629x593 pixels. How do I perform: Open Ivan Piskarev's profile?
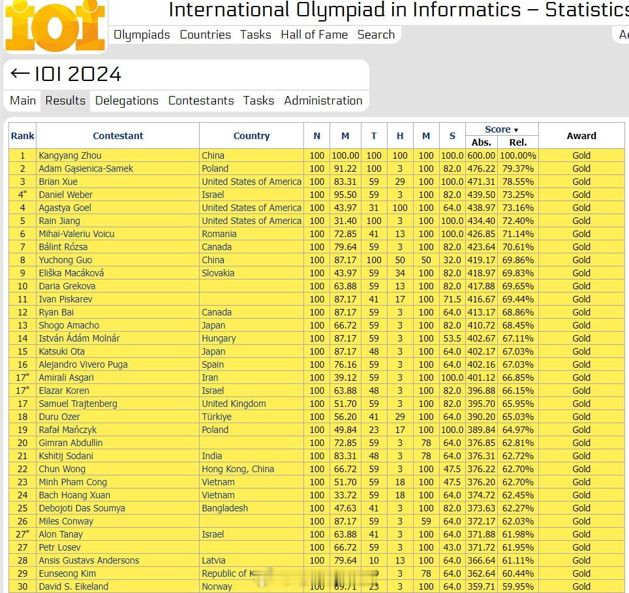65,299
